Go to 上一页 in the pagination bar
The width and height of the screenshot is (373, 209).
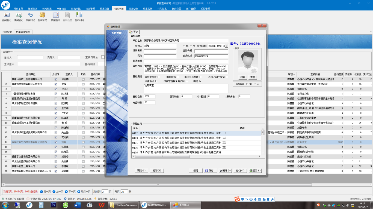(58, 192)
